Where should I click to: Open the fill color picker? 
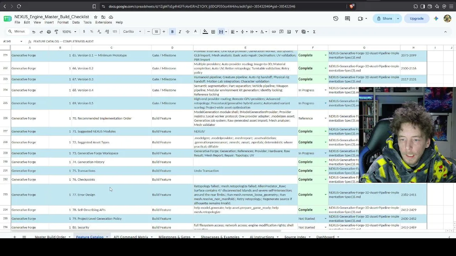coord(205,32)
